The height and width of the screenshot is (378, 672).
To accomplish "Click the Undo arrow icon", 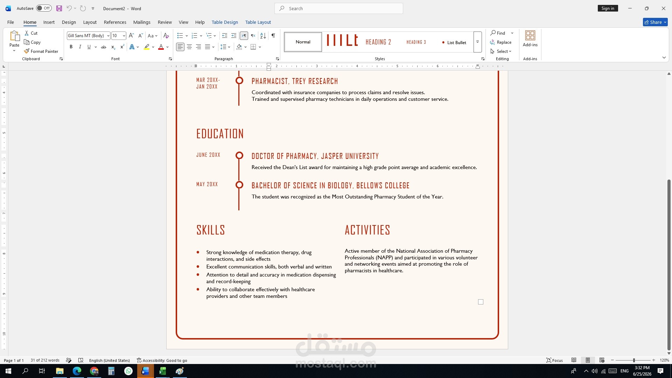I will click(69, 8).
